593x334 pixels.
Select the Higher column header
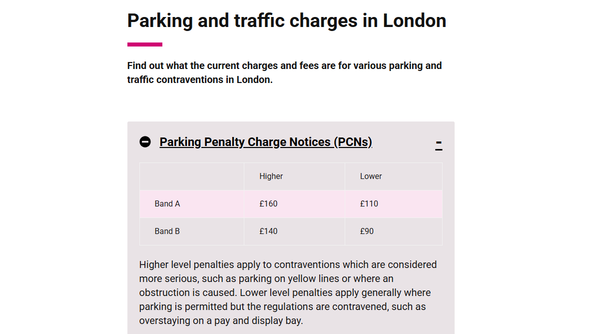(271, 176)
